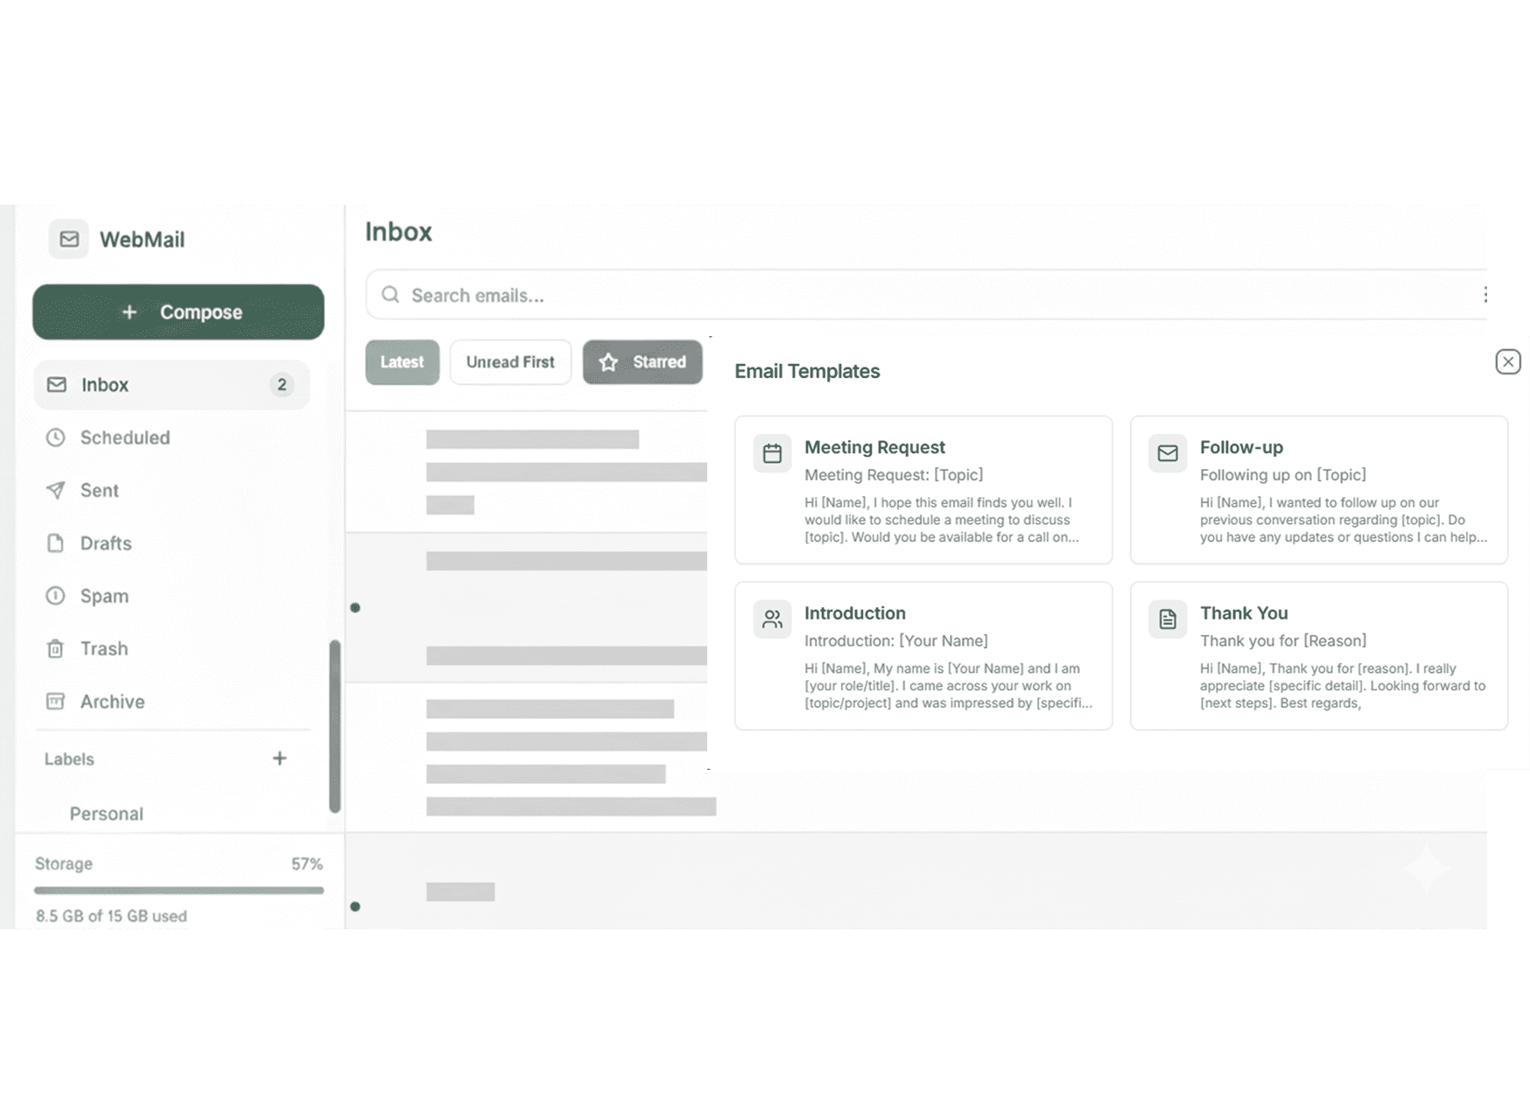The height and width of the screenshot is (1106, 1530).
Task: Open the WebMail logo icon
Action: [x=68, y=239]
